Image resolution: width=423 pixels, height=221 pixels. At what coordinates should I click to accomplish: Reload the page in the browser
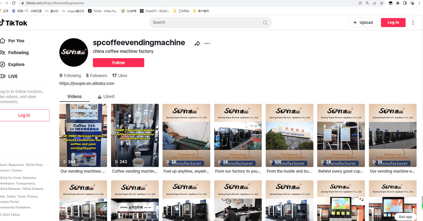coord(14,3)
